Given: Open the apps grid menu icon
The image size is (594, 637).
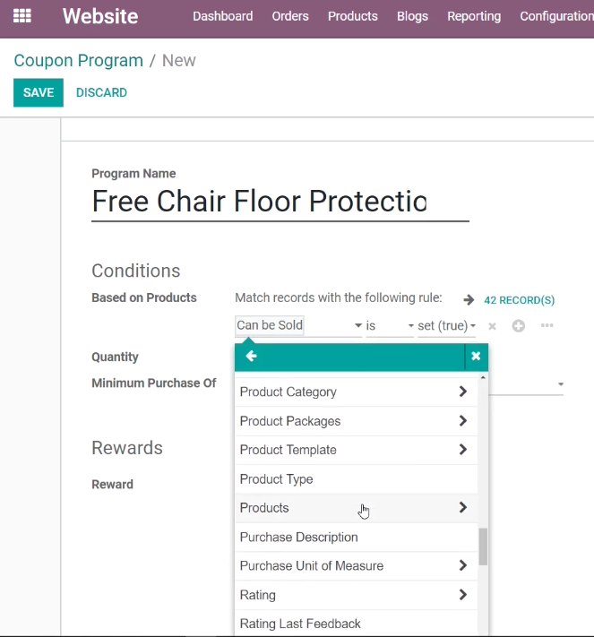Looking at the screenshot, I should tap(22, 16).
